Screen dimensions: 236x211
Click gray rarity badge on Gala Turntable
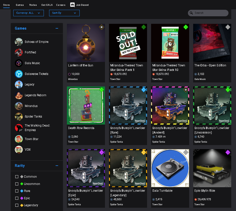coord(186,152)
